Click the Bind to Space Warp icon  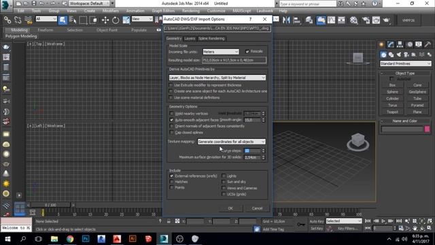coord(29,20)
